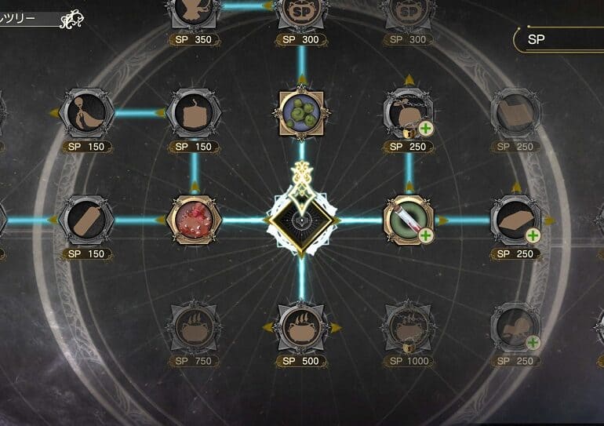Select the red spiky creature skill node
The height and width of the screenshot is (426, 604).
[x=195, y=220]
